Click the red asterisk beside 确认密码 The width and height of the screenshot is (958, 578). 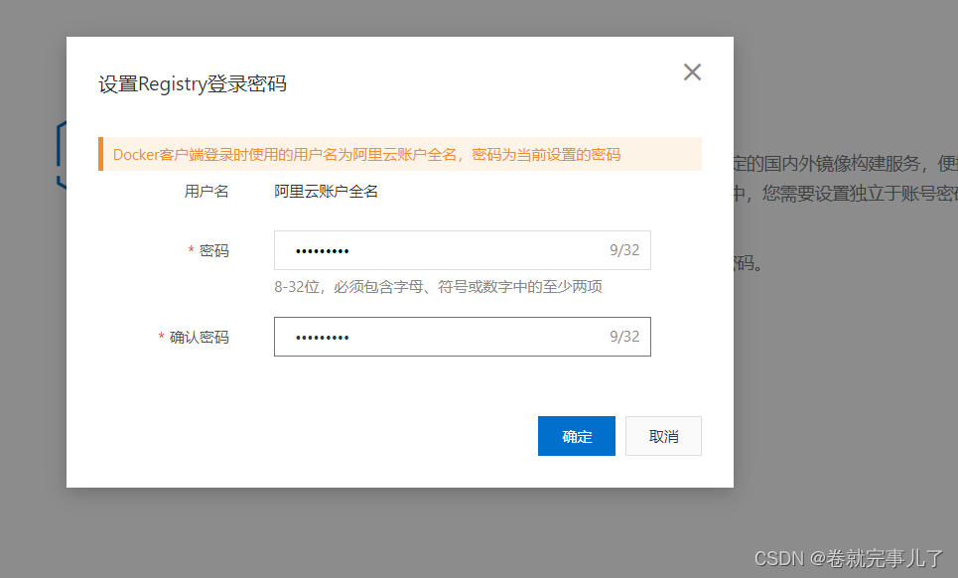pyautogui.click(x=161, y=337)
